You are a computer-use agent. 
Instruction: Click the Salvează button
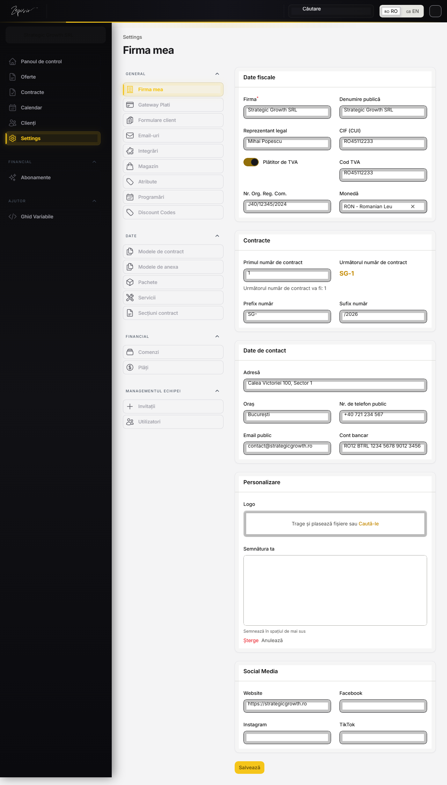249,768
